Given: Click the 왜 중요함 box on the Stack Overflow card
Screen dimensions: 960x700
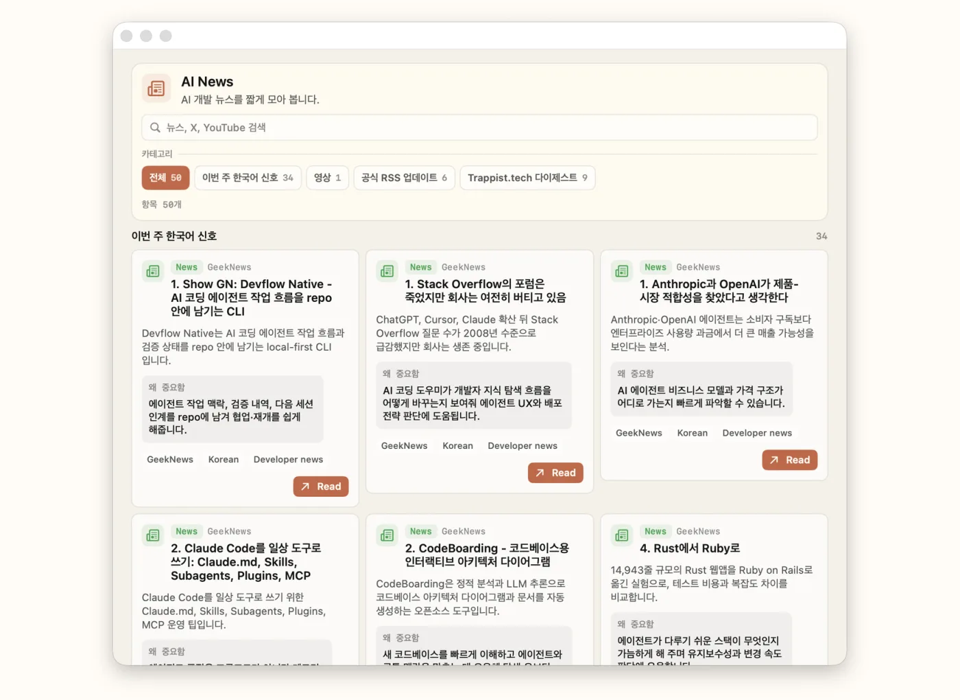Looking at the screenshot, I should click(x=474, y=396).
